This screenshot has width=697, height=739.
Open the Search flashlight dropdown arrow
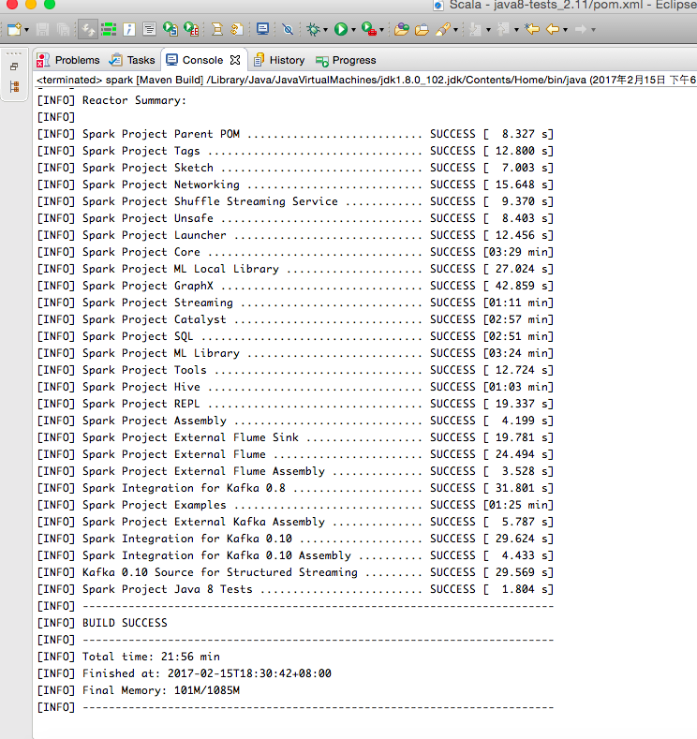point(455,30)
